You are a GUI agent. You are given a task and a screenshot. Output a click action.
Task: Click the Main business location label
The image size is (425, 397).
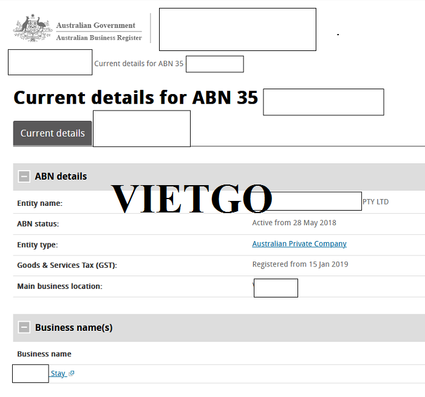click(x=59, y=287)
